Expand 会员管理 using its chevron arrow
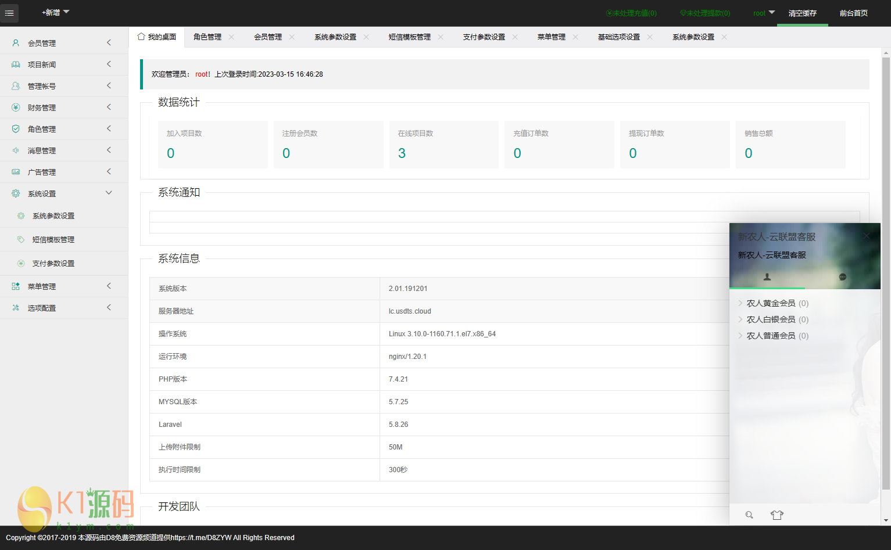 tap(109, 42)
